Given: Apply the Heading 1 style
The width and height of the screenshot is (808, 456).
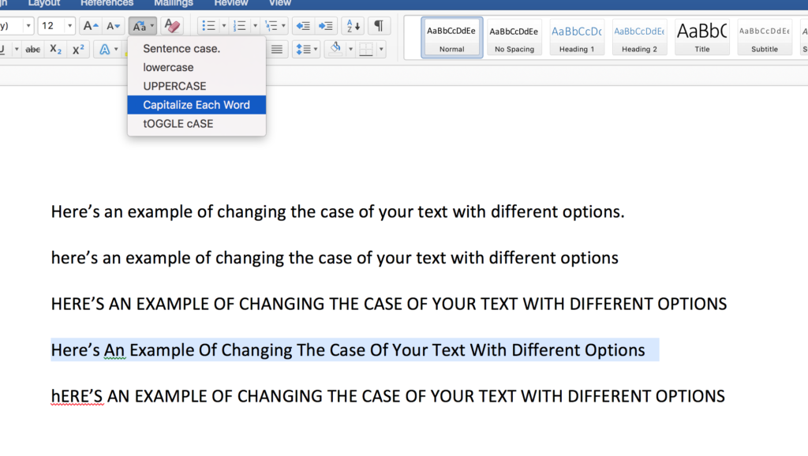Looking at the screenshot, I should click(577, 38).
